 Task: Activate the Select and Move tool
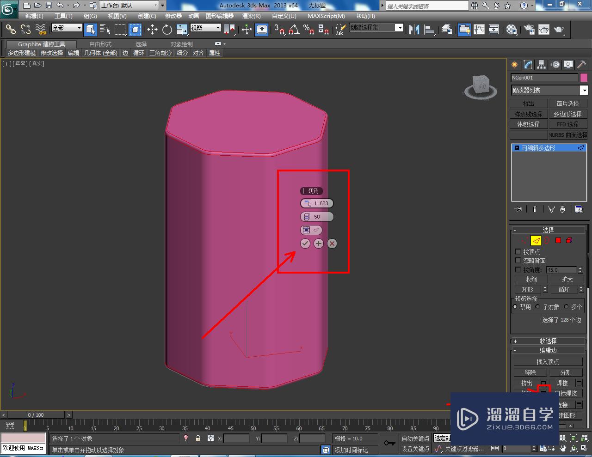pyautogui.click(x=152, y=30)
